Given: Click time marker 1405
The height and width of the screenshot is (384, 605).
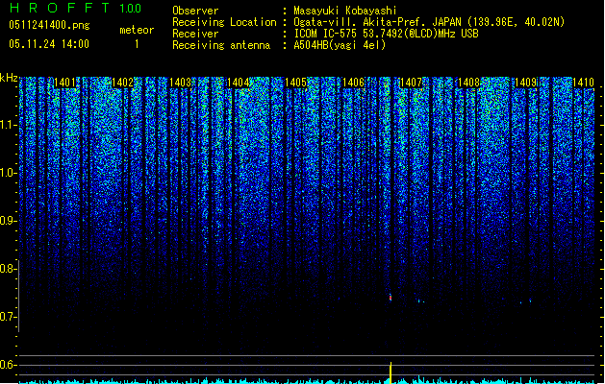Looking at the screenshot, I should (x=295, y=83).
